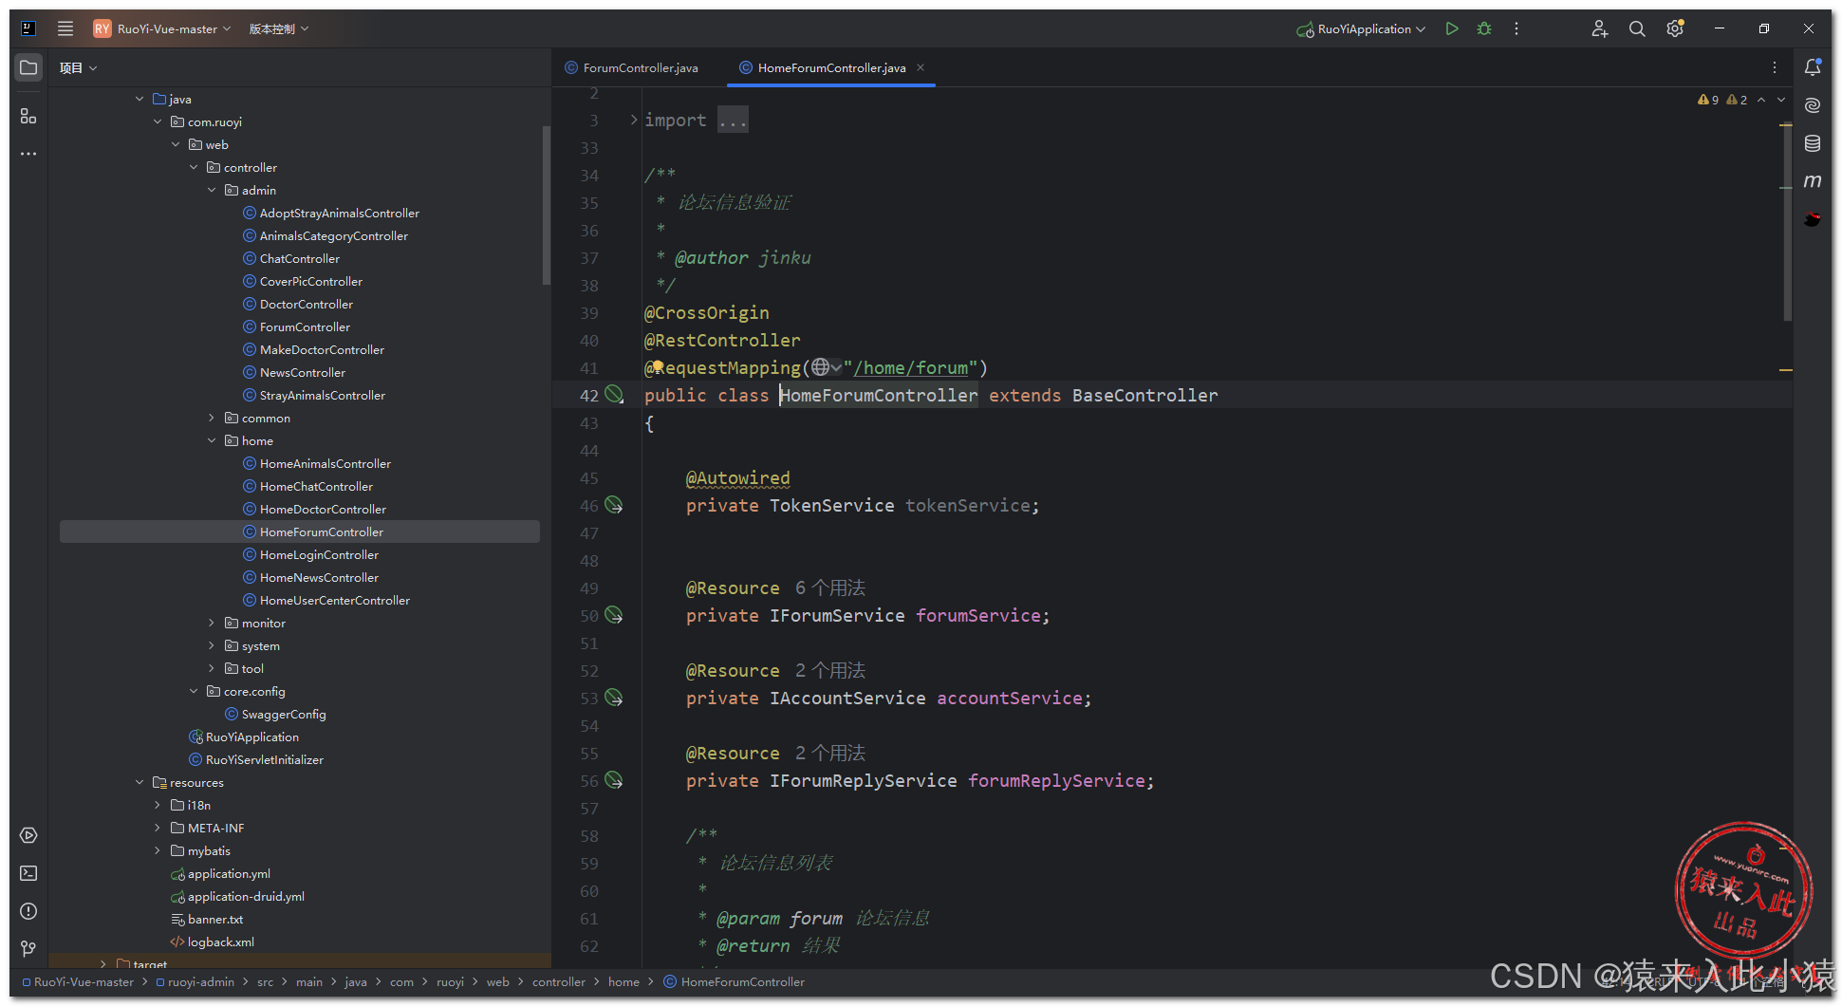Open Search Everywhere magnifier icon
Viewport: 1842px width, 1007px height.
(x=1637, y=28)
